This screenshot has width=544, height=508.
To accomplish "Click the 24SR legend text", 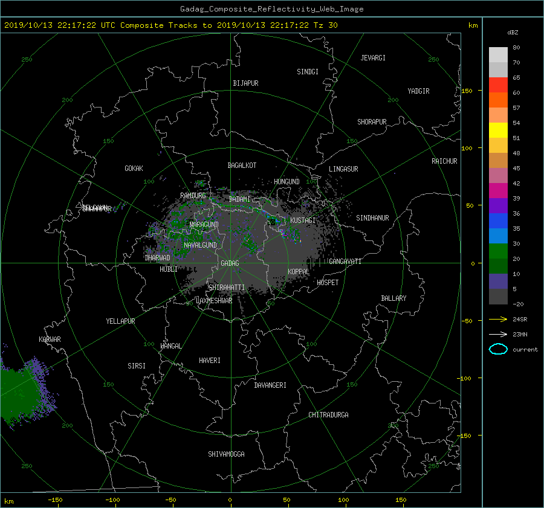I will [x=520, y=319].
